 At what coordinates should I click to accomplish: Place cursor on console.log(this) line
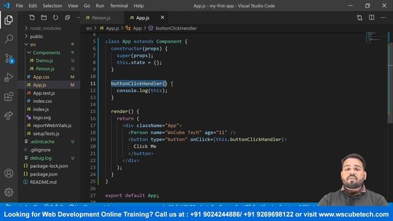[142, 90]
